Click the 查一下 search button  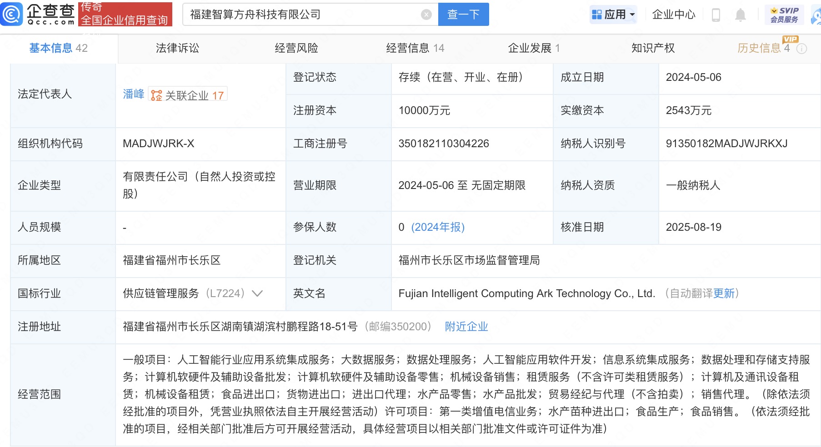pyautogui.click(x=463, y=15)
